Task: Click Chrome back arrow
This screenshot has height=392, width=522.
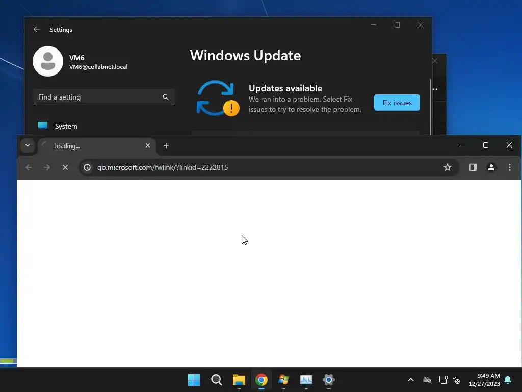Action: 29,167
